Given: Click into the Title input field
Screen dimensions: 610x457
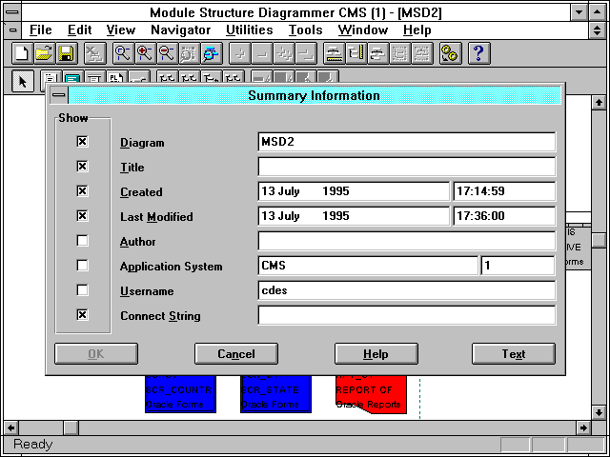Looking at the screenshot, I should (x=406, y=167).
